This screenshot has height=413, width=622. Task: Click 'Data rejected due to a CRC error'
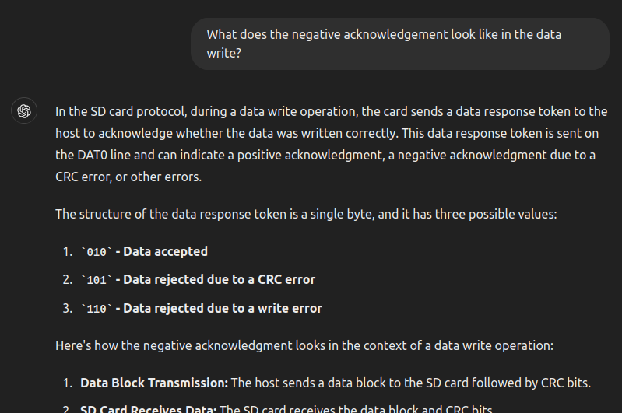pyautogui.click(x=219, y=279)
